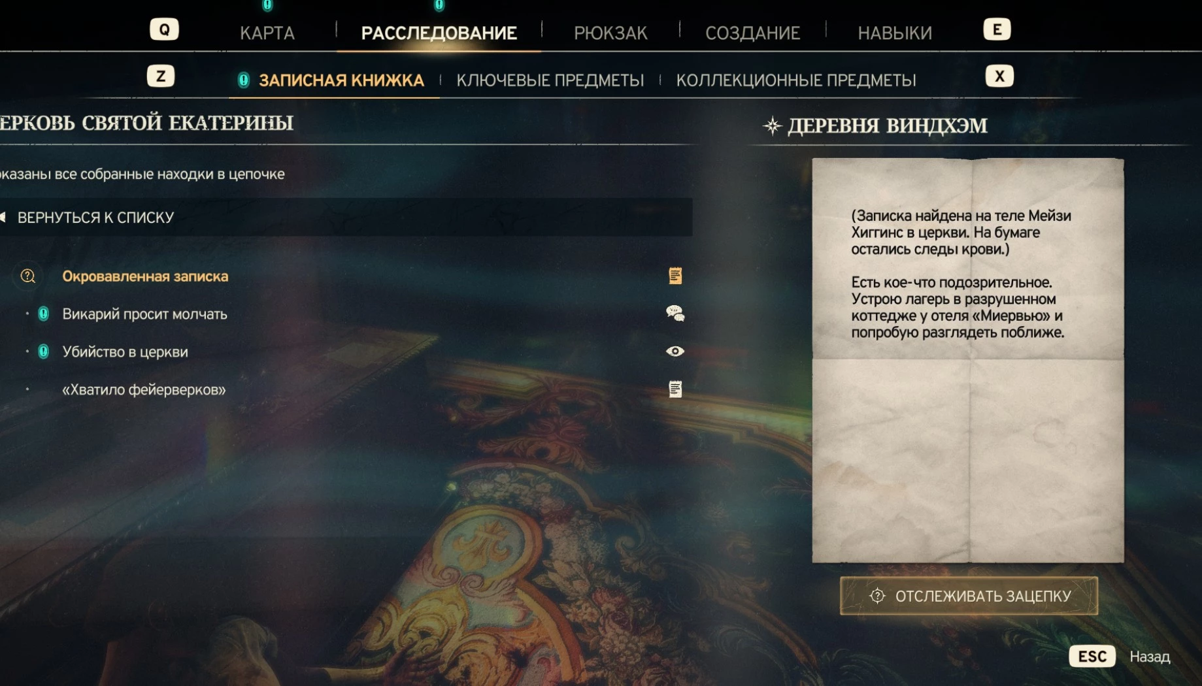The width and height of the screenshot is (1202, 686).
Task: Click new-item marker beside Убийство в церкви
Action: [x=43, y=351]
